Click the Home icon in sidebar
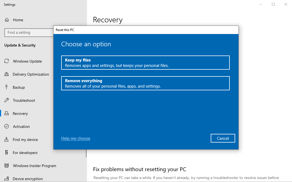This screenshot has width=292, height=182. coord(7,20)
